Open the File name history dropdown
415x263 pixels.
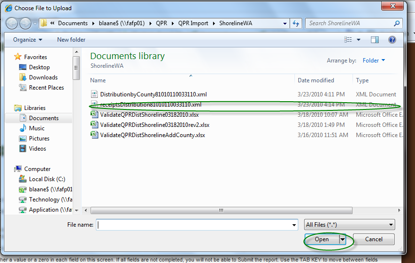(294, 225)
